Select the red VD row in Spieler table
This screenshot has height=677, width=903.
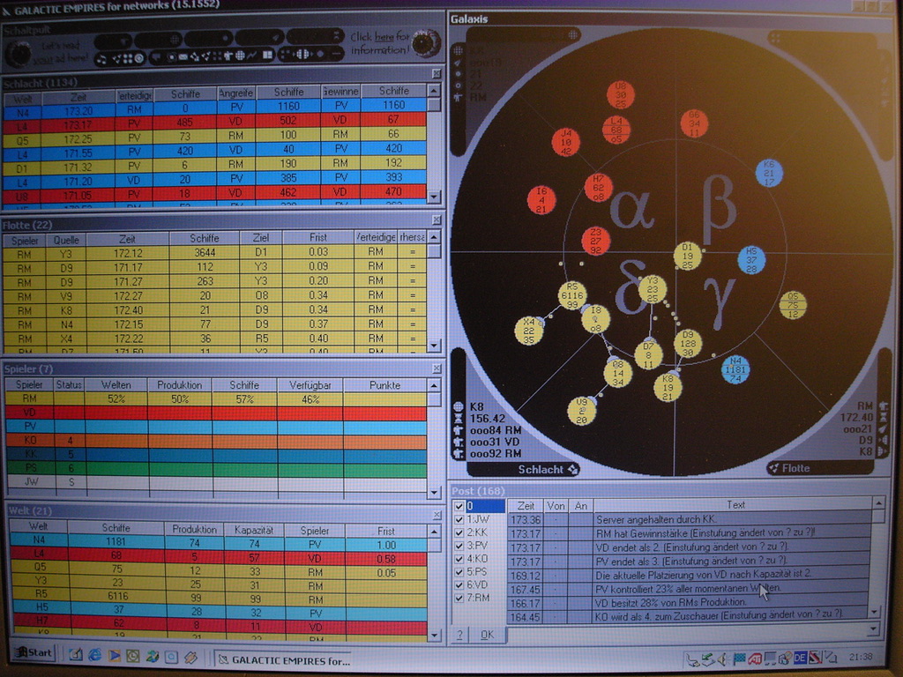pyautogui.click(x=216, y=413)
